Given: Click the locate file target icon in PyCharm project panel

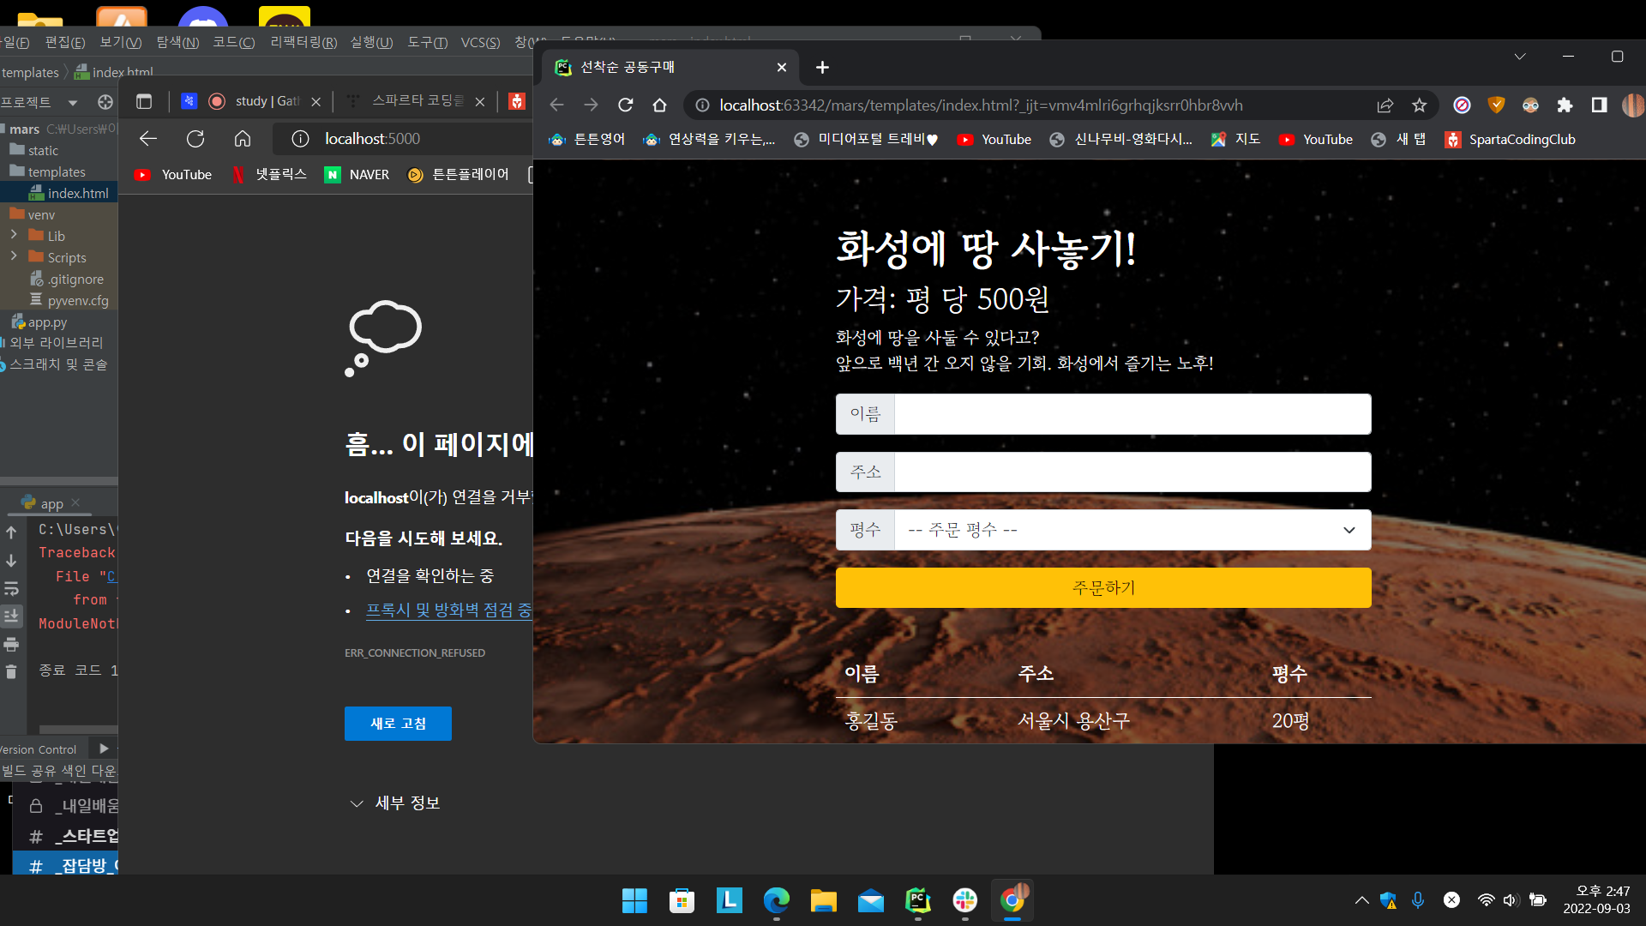Looking at the screenshot, I should 105,102.
